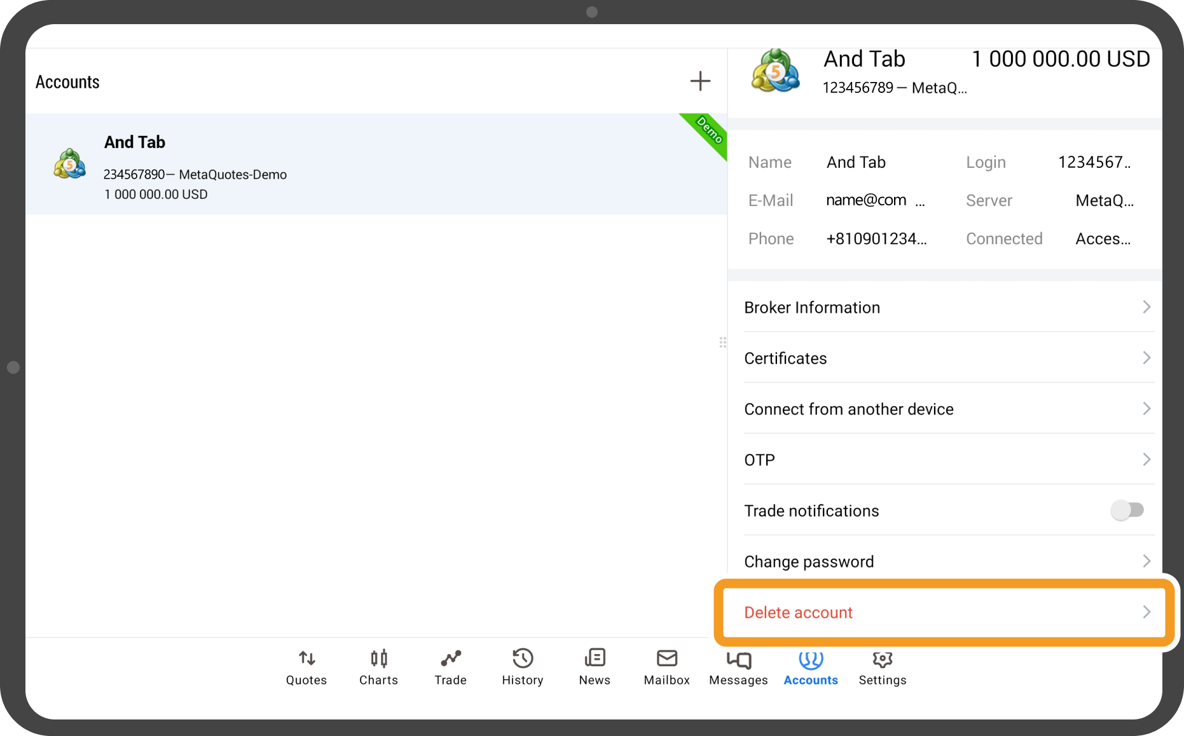The height and width of the screenshot is (736, 1184).
Task: Click Server value MetaQ...
Action: (1105, 201)
